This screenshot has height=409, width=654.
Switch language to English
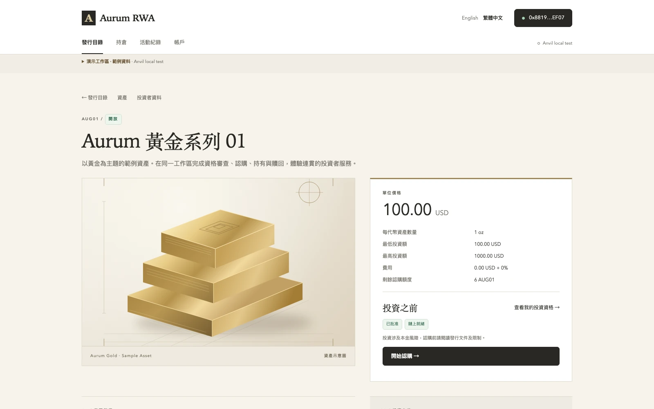(470, 18)
